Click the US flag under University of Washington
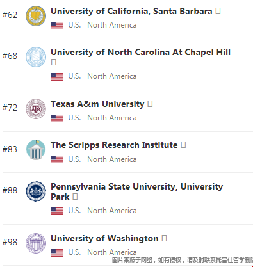 pyautogui.click(x=57, y=253)
